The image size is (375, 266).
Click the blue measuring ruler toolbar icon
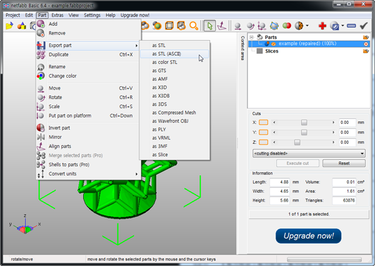coord(351,26)
